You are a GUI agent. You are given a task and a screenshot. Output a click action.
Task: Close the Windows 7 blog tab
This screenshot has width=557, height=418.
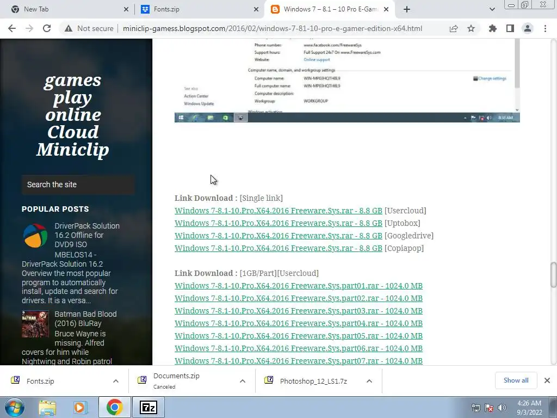pos(386,9)
